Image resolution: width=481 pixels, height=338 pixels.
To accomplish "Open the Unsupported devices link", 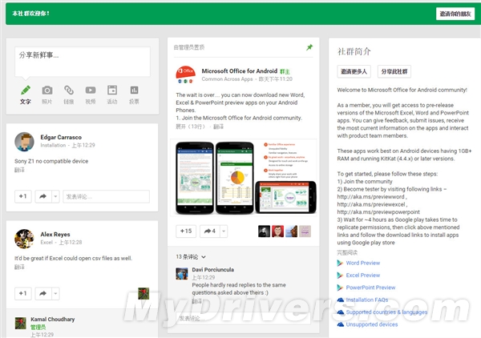I will [372, 324].
